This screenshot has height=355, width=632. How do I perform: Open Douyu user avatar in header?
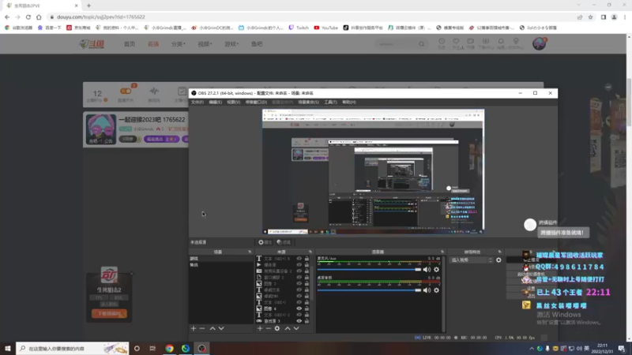click(539, 43)
